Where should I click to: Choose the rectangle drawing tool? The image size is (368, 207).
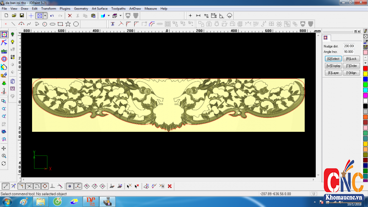(60, 23)
